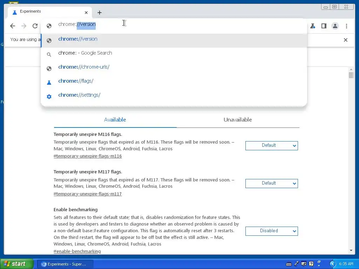This screenshot has width=359, height=269.
Task: Follow the #temporary-unexpire-flags-m116 link
Action: point(88,156)
